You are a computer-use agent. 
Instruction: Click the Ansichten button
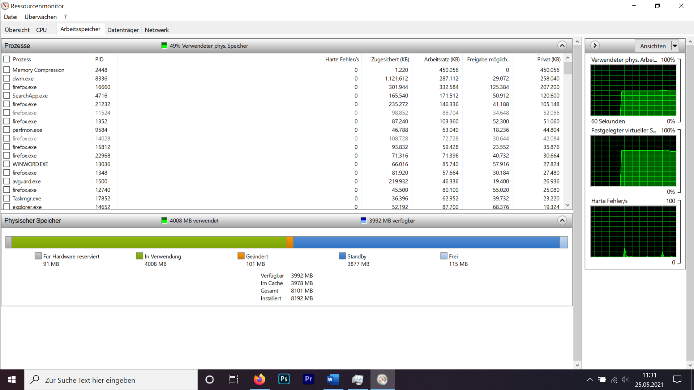pos(652,46)
